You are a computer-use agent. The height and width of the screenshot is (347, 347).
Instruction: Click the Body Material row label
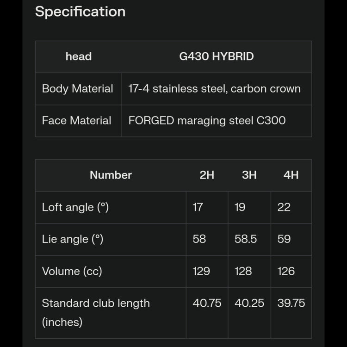(77, 88)
